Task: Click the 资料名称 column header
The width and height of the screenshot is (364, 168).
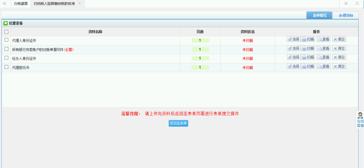Action: 95,32
